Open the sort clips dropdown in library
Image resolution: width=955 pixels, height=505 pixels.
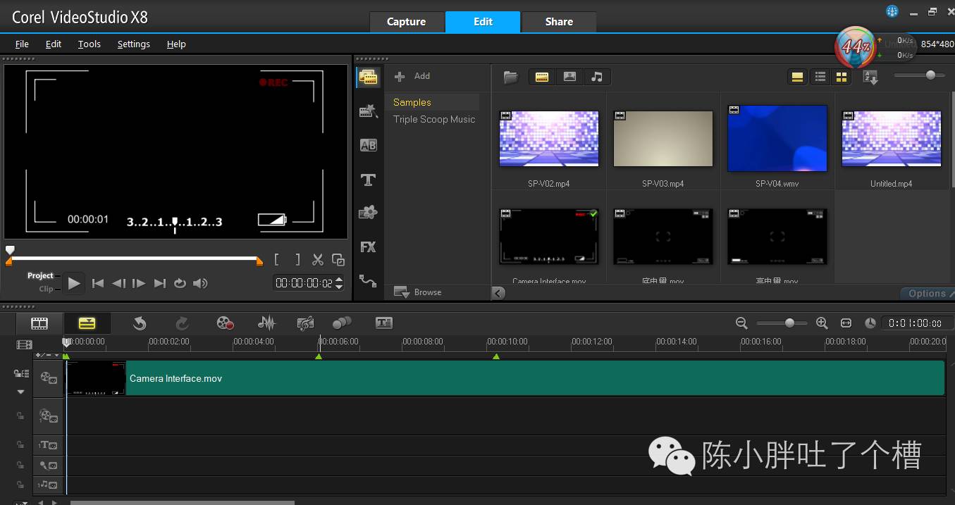coord(870,77)
